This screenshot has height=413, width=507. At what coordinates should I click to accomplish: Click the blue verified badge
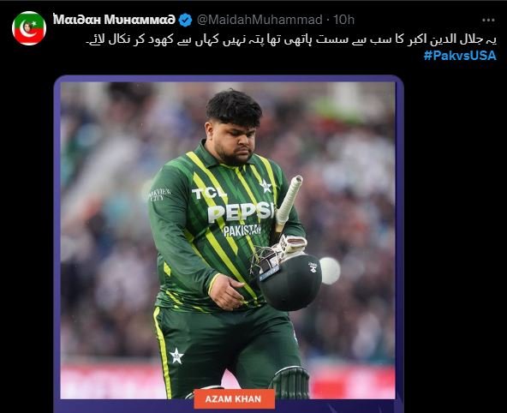(186, 20)
